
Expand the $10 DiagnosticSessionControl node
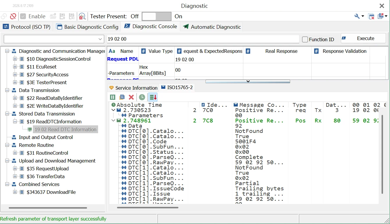click(15, 59)
